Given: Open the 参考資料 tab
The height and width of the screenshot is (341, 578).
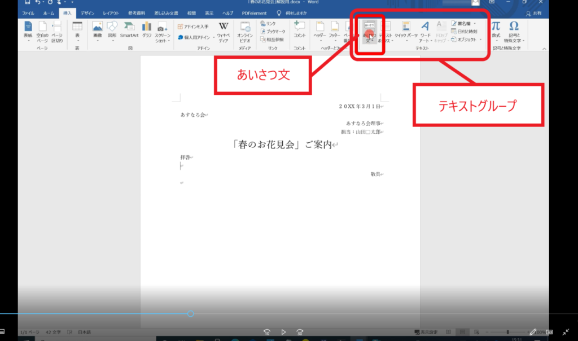Looking at the screenshot, I should tap(136, 13).
